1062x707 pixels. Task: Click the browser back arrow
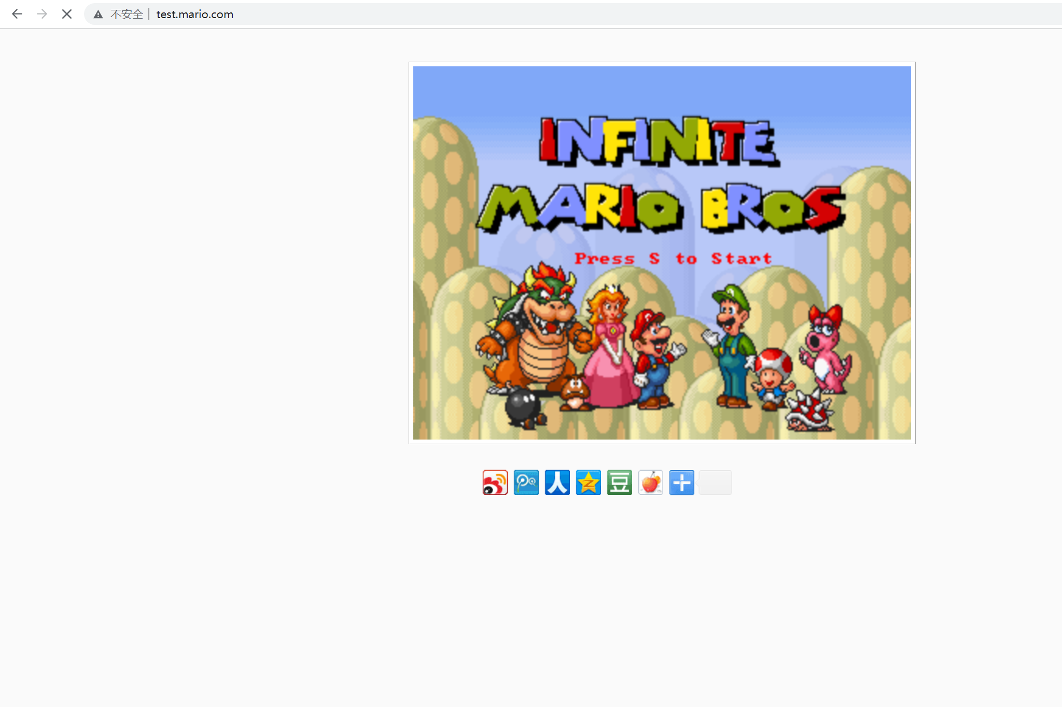pyautogui.click(x=17, y=14)
